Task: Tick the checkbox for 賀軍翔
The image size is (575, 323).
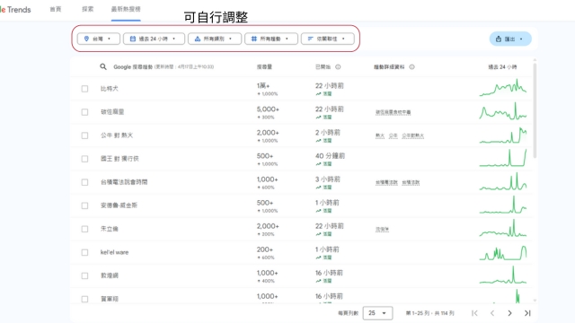Action: (x=84, y=299)
